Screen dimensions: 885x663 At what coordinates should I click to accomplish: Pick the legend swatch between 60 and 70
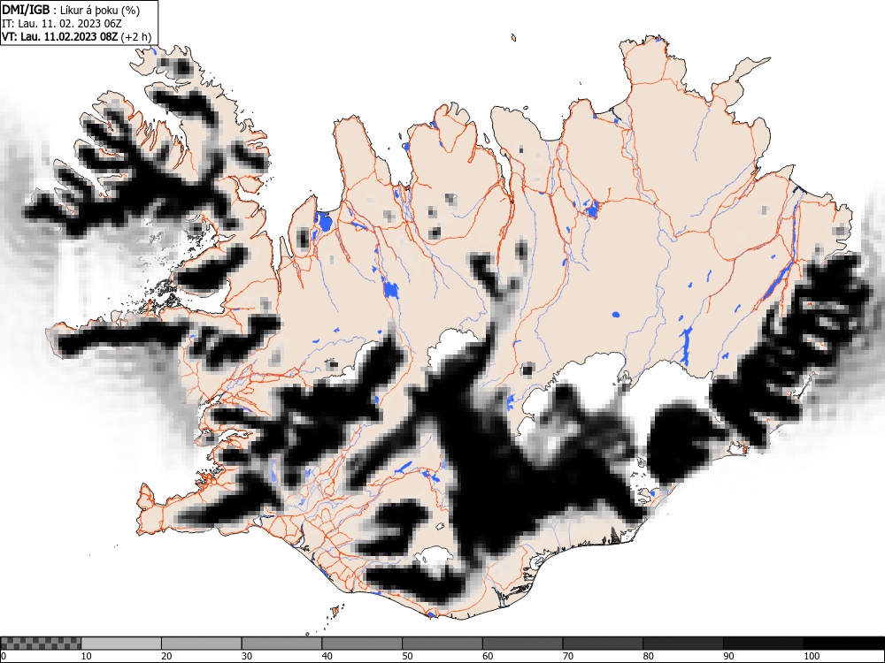point(523,644)
